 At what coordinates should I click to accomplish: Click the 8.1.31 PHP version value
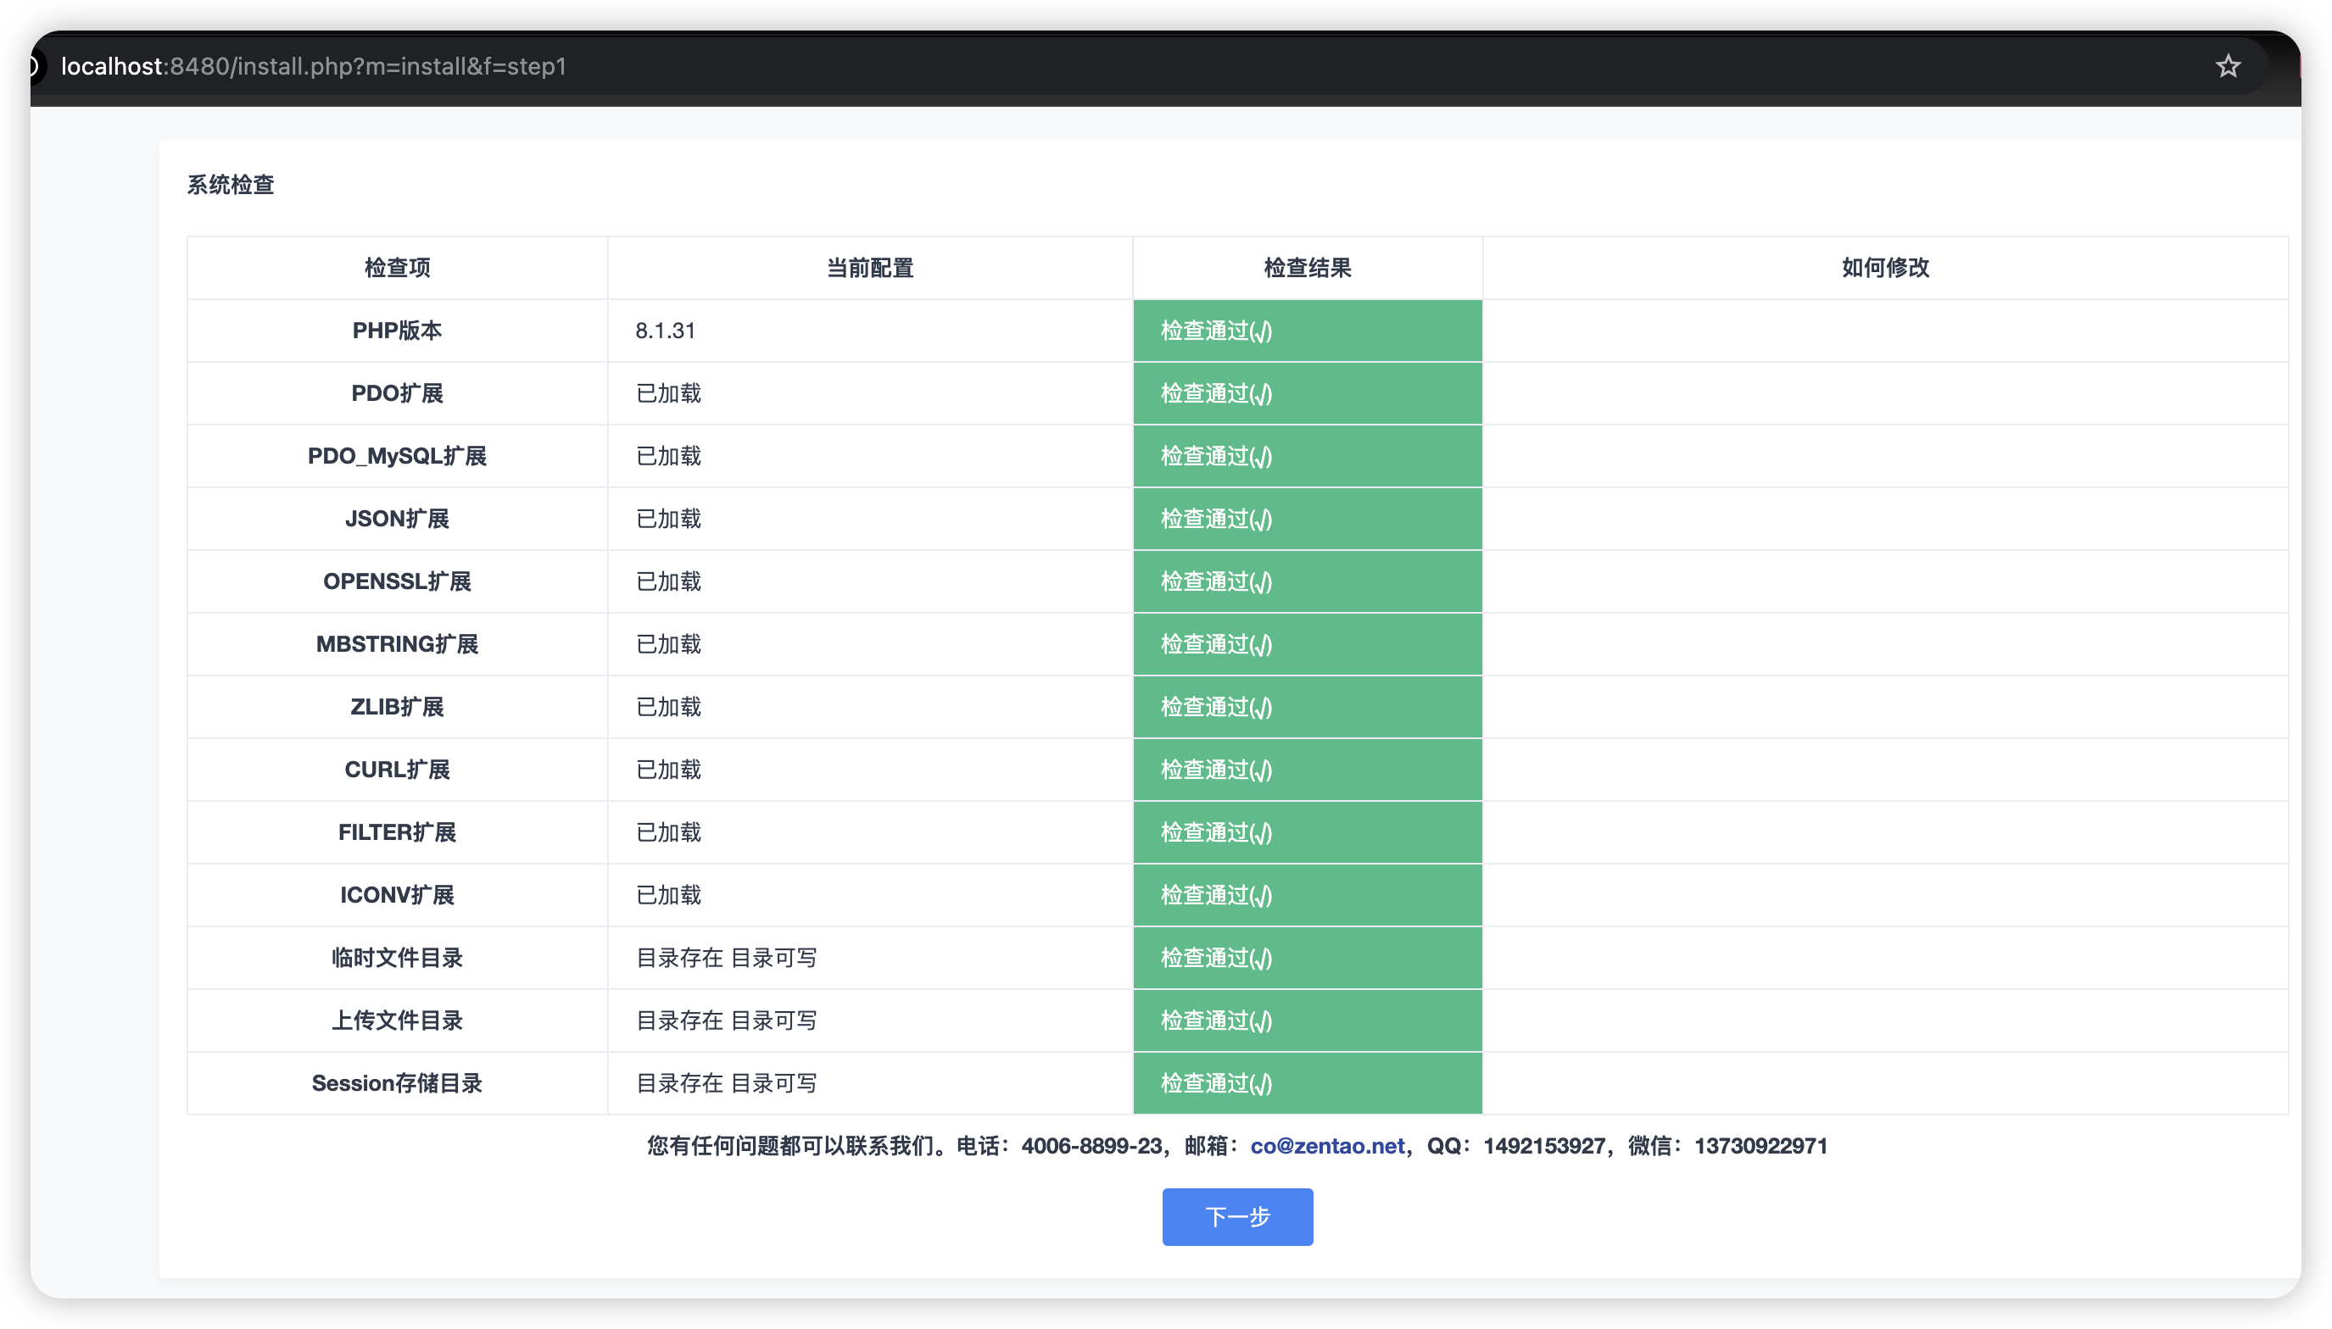point(665,331)
